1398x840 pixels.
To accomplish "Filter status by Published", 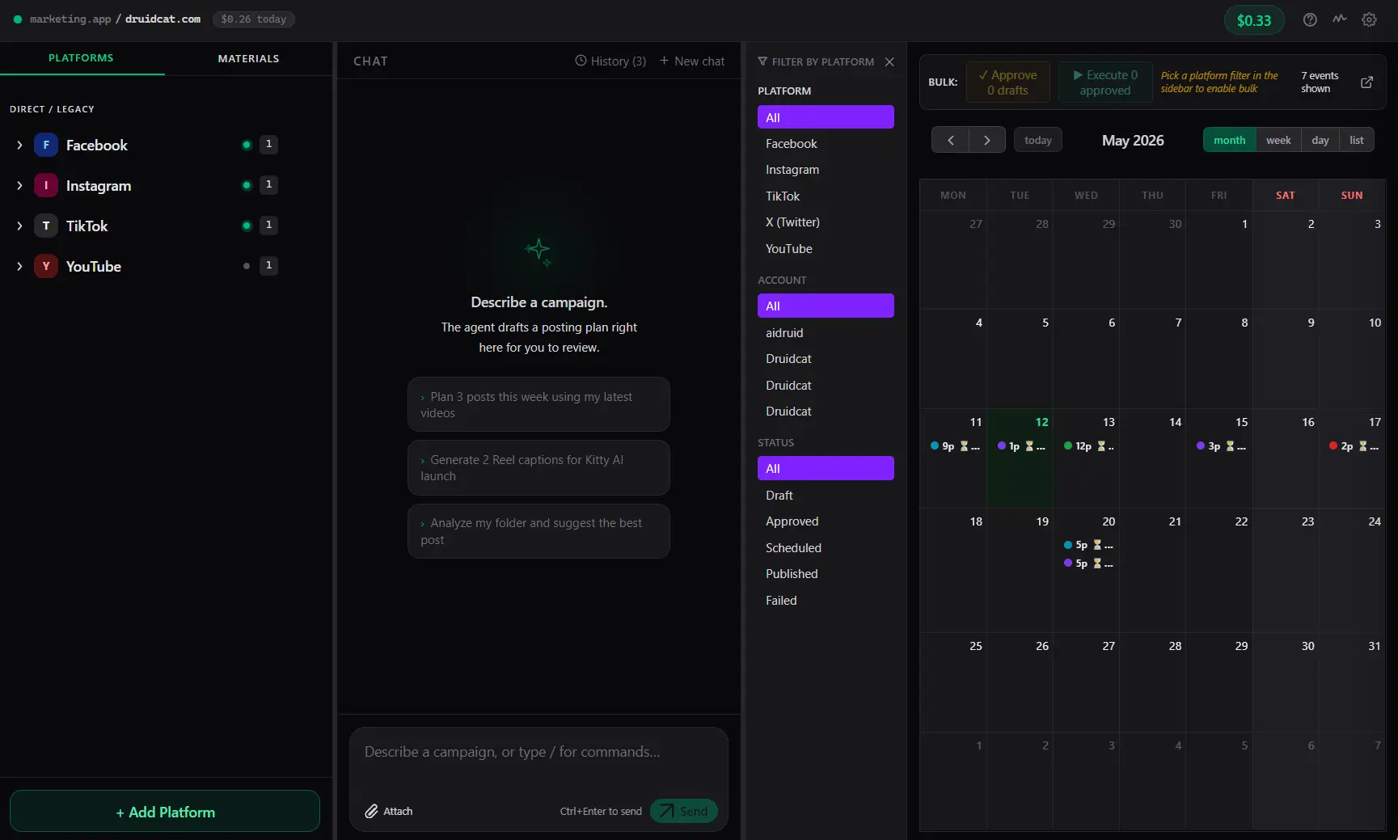I will (x=826, y=574).
